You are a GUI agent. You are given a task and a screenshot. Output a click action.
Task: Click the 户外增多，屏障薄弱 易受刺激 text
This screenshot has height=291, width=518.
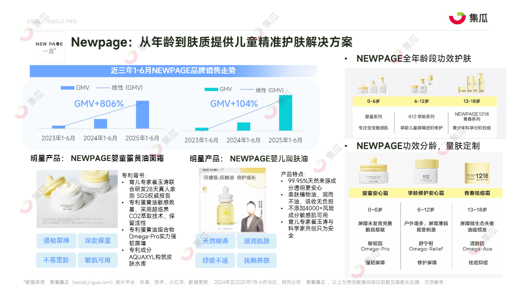click(426, 226)
